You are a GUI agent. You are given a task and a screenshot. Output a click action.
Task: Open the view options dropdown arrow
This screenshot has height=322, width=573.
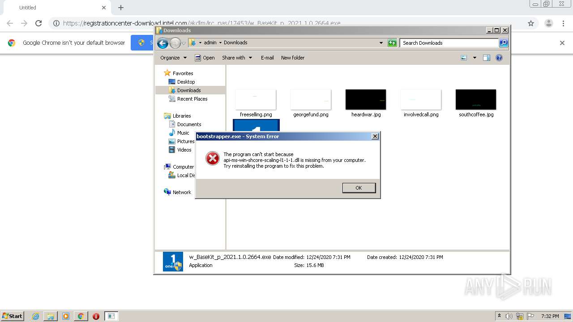(x=475, y=58)
